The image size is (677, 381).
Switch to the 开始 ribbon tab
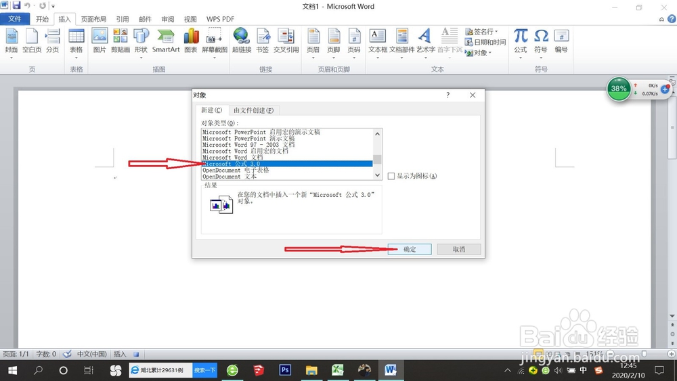pos(42,19)
